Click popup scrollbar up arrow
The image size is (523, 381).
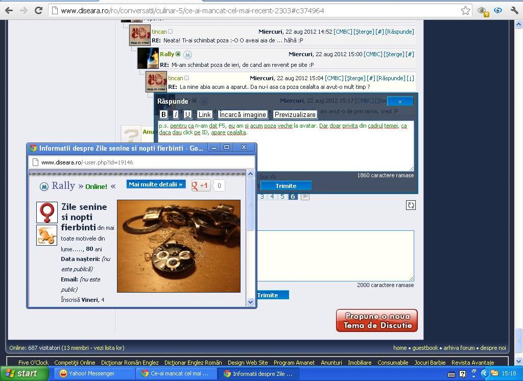coord(250,174)
